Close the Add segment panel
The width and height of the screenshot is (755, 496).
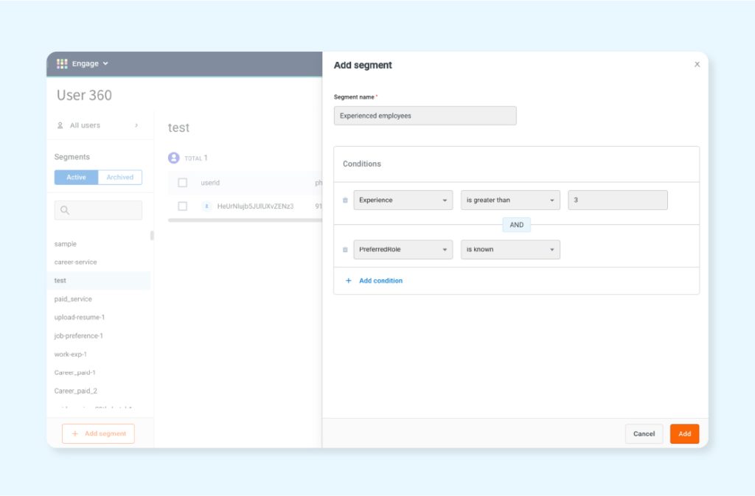click(x=697, y=64)
